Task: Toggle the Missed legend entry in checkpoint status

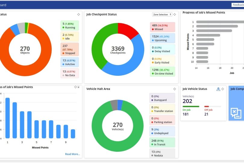Action: (x=162, y=27)
